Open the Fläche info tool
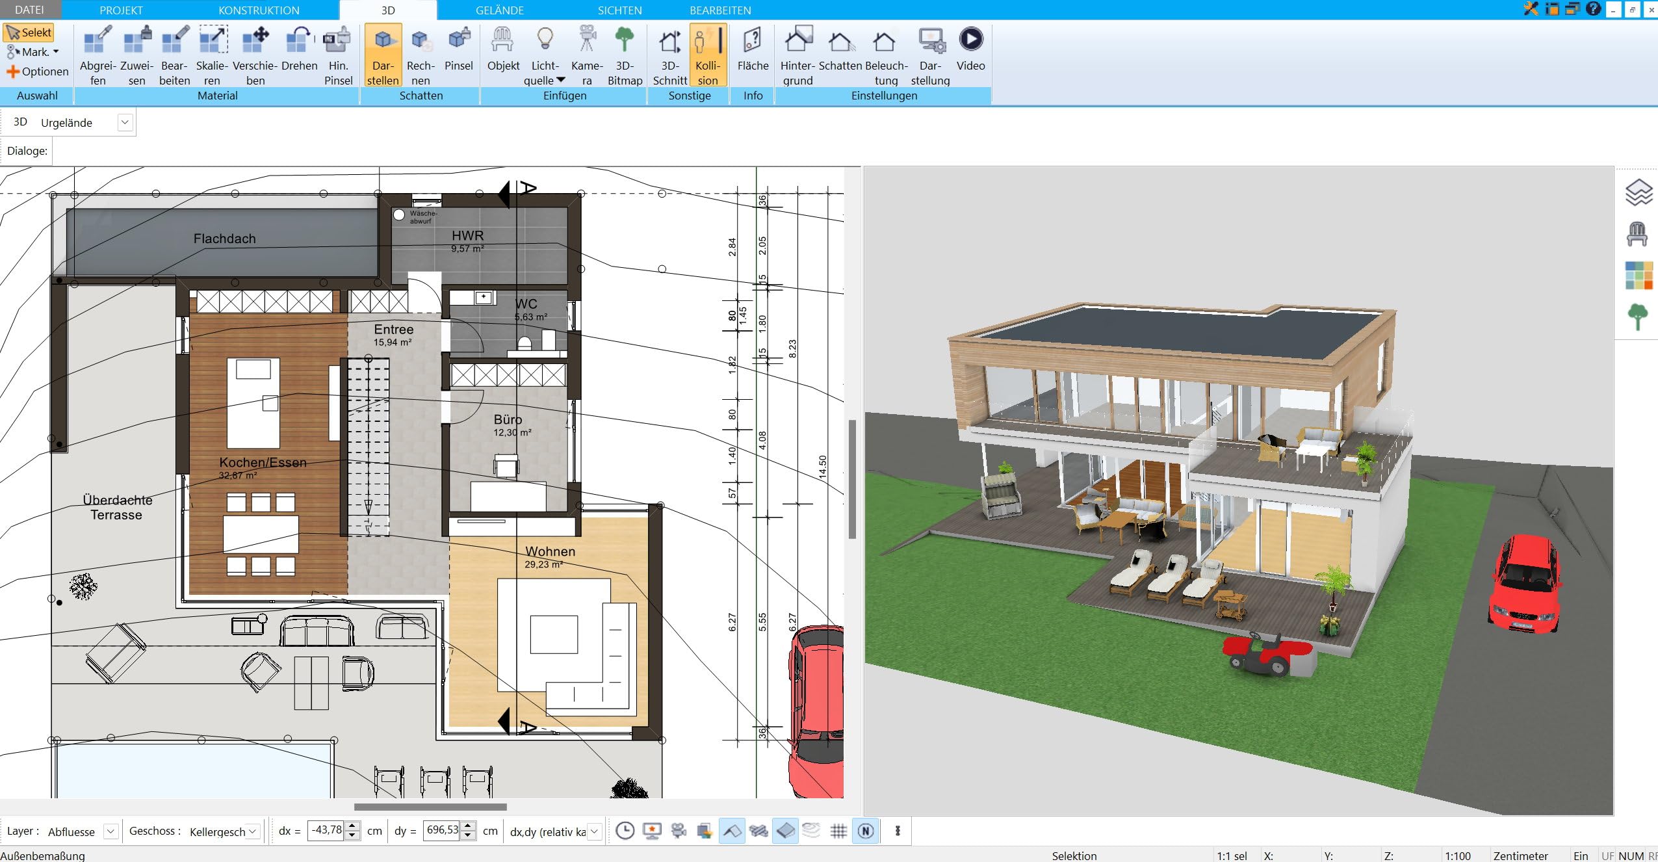This screenshot has height=862, width=1658. click(753, 49)
